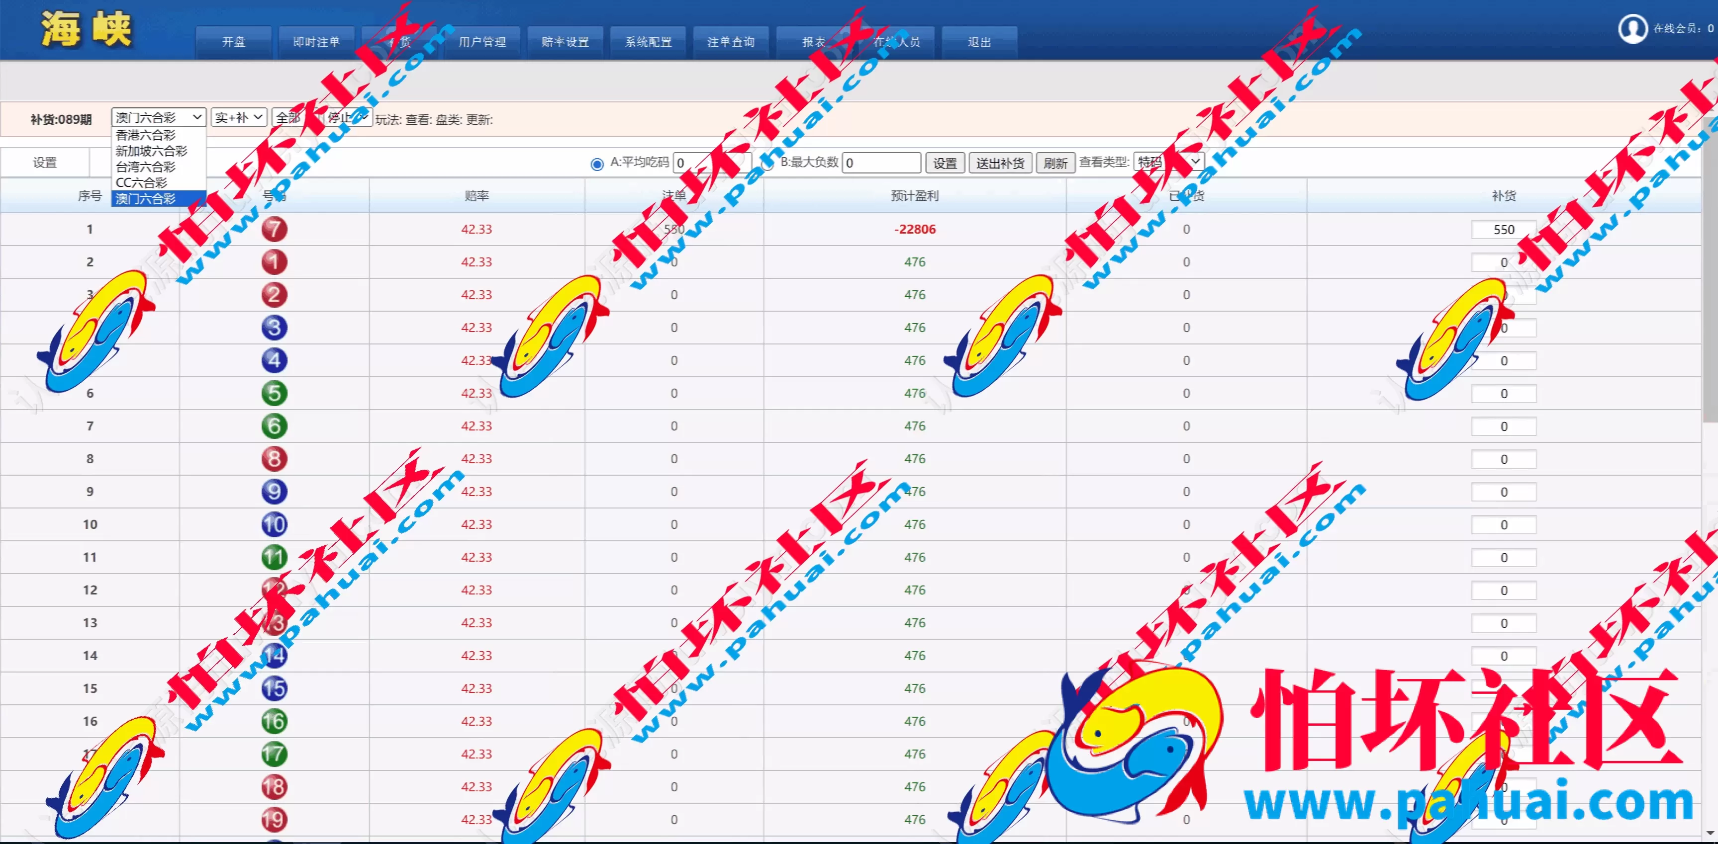
Task: Click the blue number 3 ball
Action: 274,328
